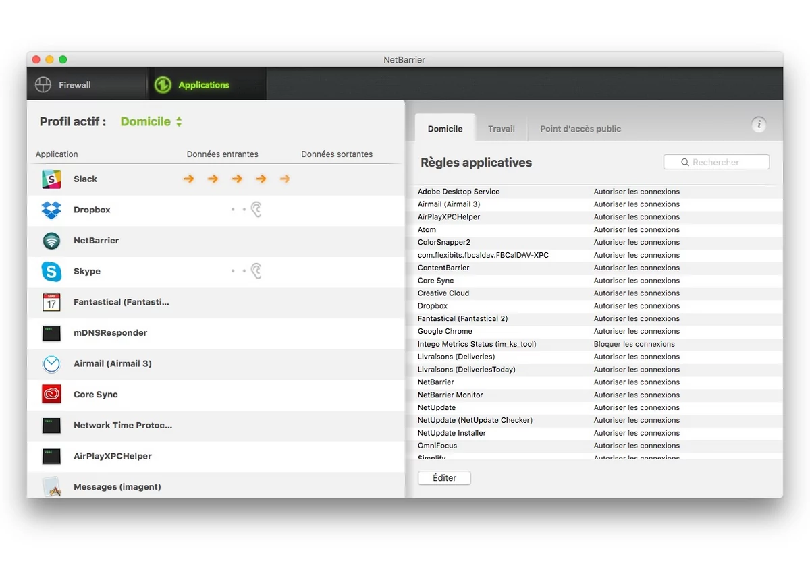Click Autoriser les connexions for Google Chrome

(x=637, y=331)
